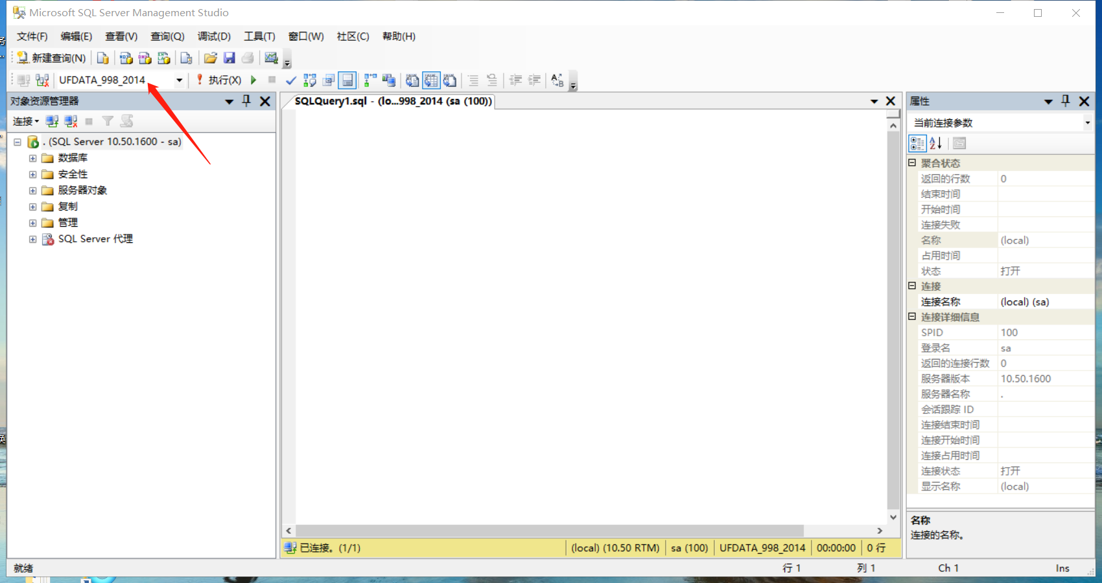This screenshot has height=583, width=1102.
Task: Click the vertical scrollbar down arrow in editor
Action: [893, 517]
